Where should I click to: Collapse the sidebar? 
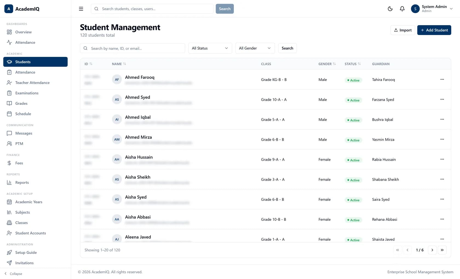coord(13,274)
